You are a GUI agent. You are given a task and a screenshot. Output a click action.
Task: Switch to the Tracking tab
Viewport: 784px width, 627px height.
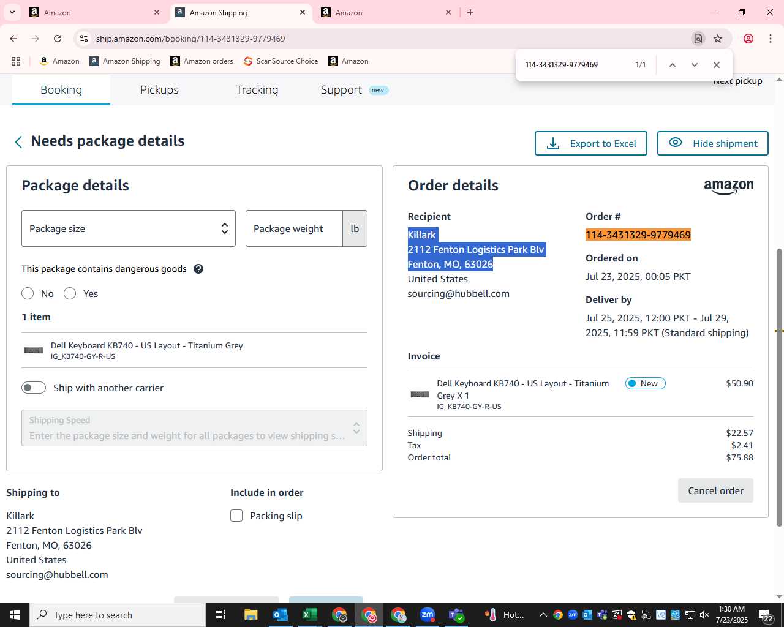[257, 89]
